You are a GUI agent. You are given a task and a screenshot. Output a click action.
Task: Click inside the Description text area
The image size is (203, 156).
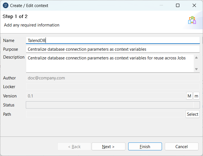point(110,63)
